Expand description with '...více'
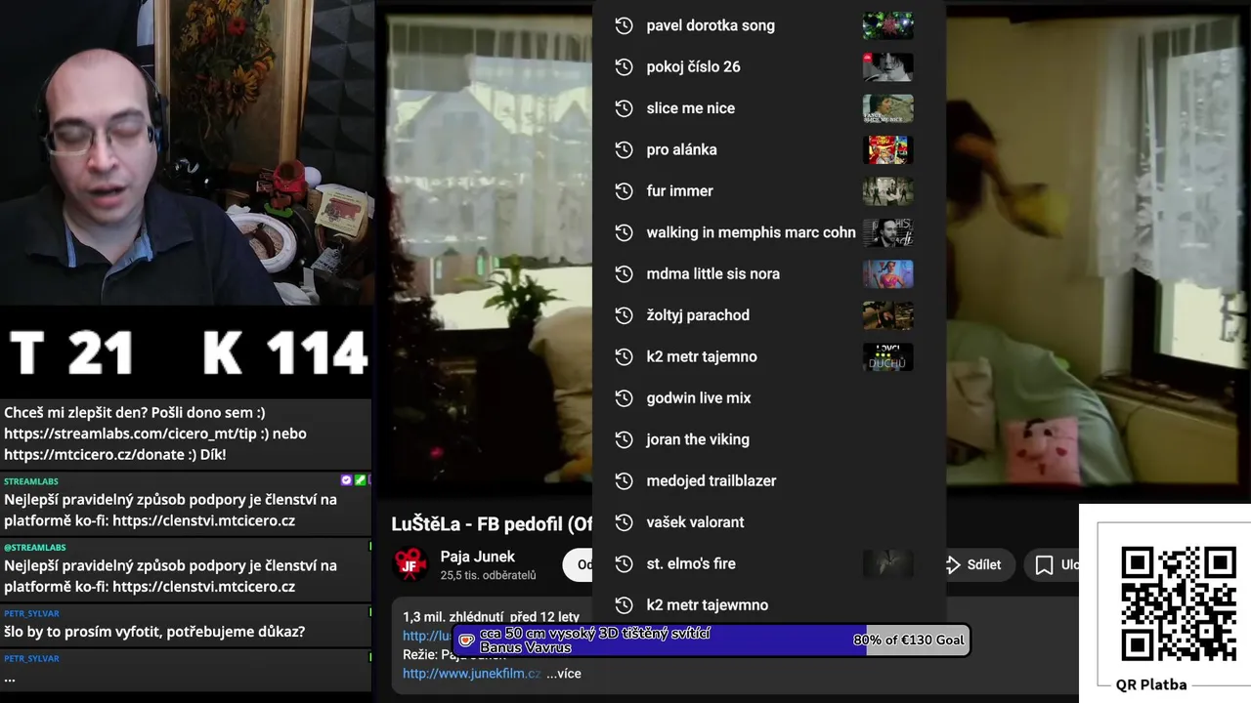The height and width of the screenshot is (703, 1251). coord(563,673)
